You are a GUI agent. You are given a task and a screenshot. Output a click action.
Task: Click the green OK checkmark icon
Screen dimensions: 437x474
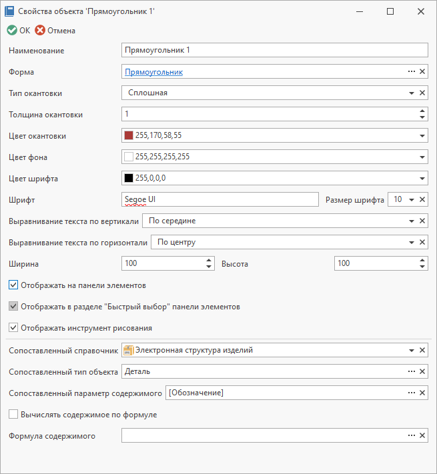click(12, 30)
